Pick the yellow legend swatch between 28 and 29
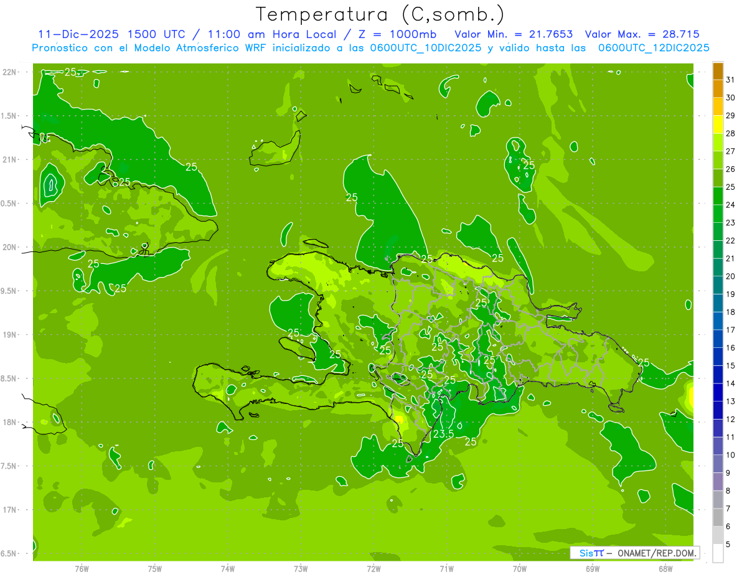The width and height of the screenshot is (747, 577). click(x=718, y=124)
